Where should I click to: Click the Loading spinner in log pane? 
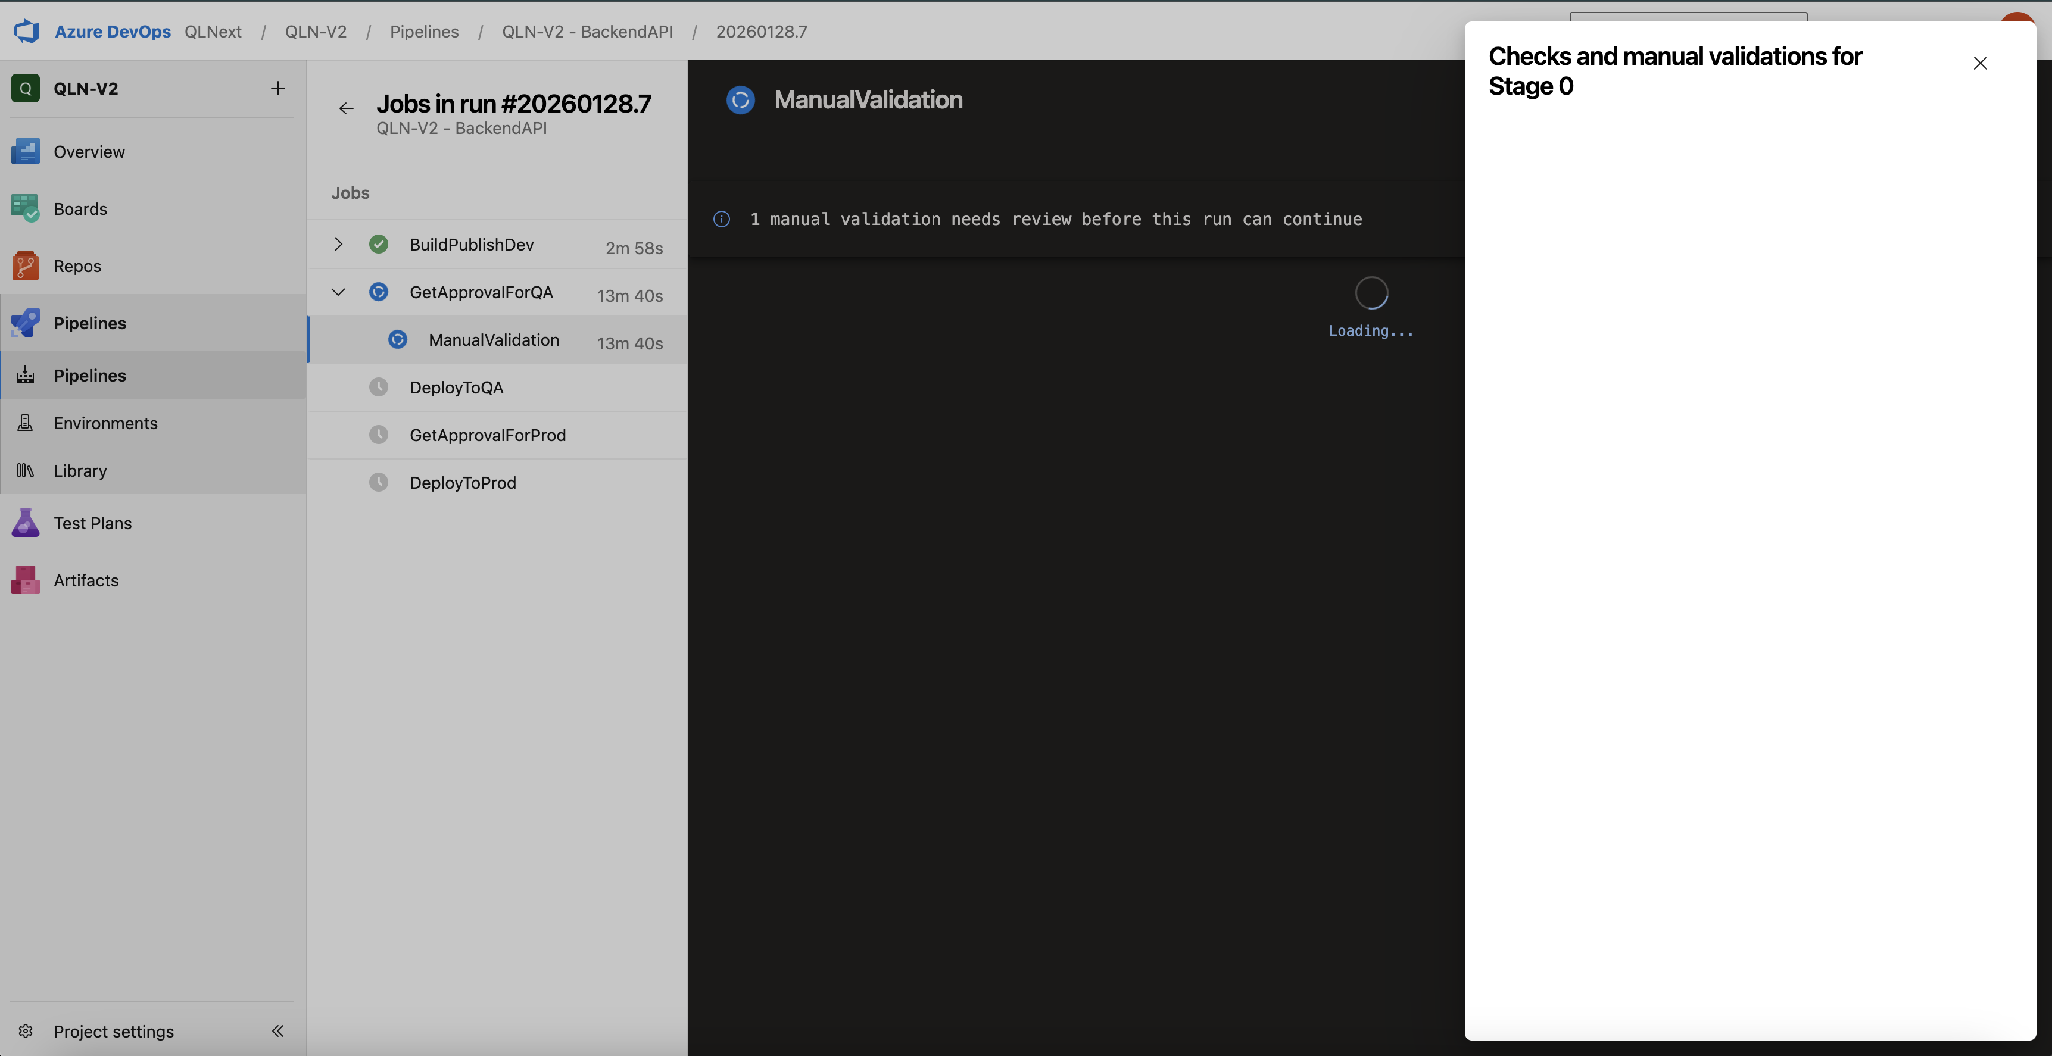point(1371,293)
